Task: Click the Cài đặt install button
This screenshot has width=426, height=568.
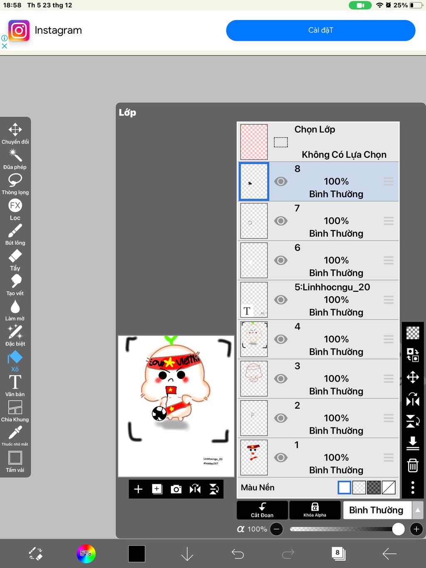Action: point(321,30)
